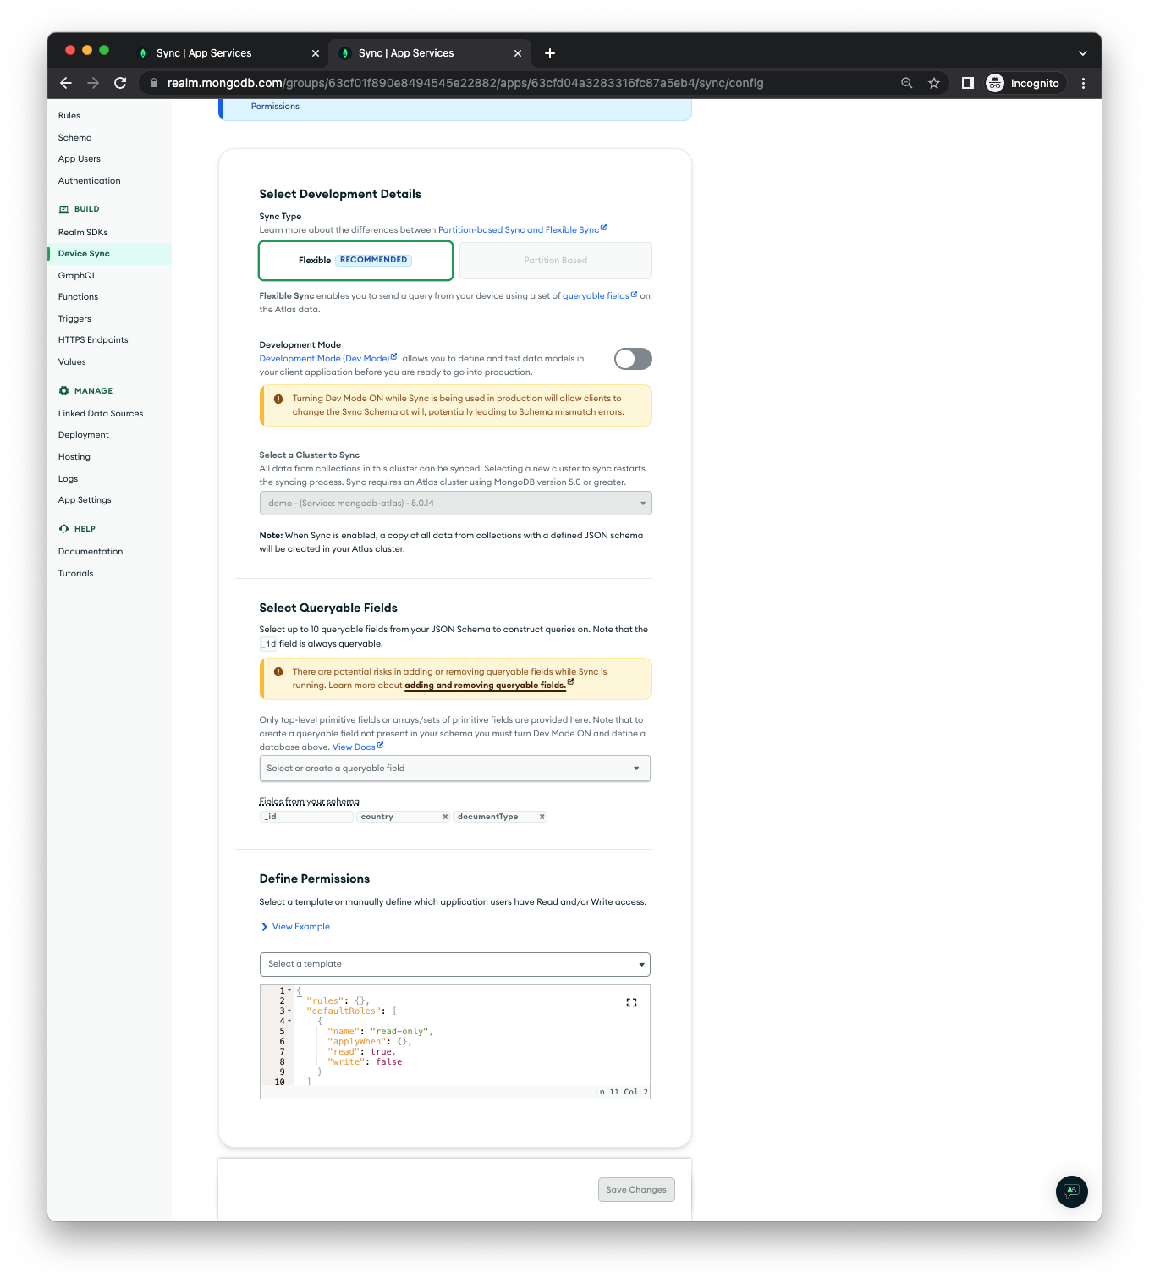
Task: Reload the current page
Action: point(120,83)
